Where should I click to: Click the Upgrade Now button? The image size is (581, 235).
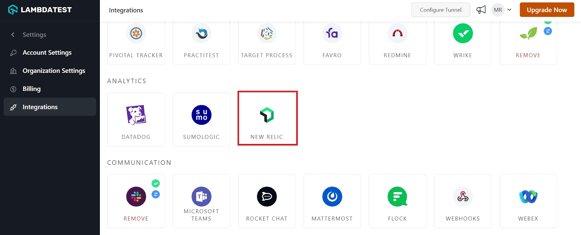547,10
